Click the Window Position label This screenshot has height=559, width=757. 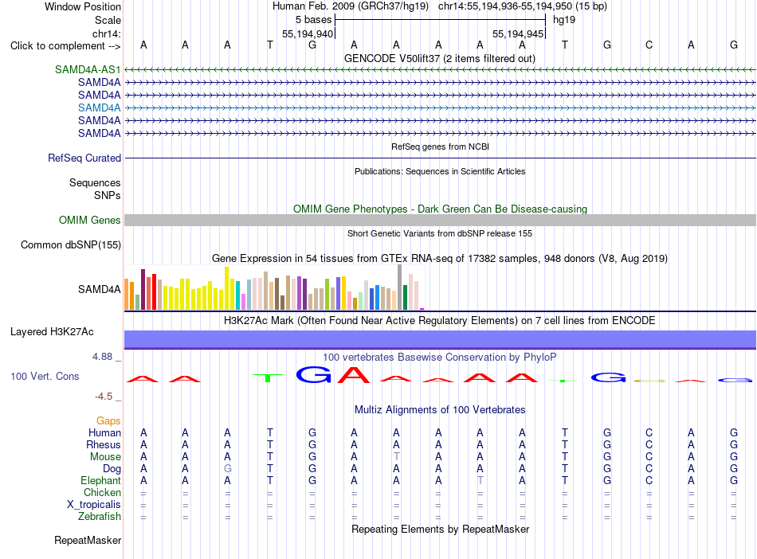(x=83, y=6)
